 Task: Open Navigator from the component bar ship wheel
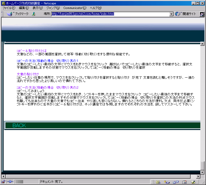(158, 182)
